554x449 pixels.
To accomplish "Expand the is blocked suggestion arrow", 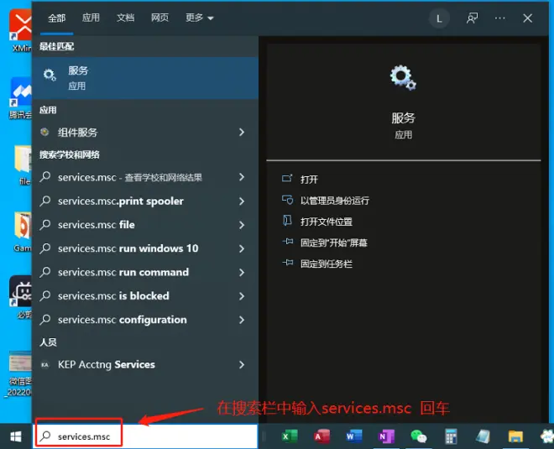I will (242, 296).
